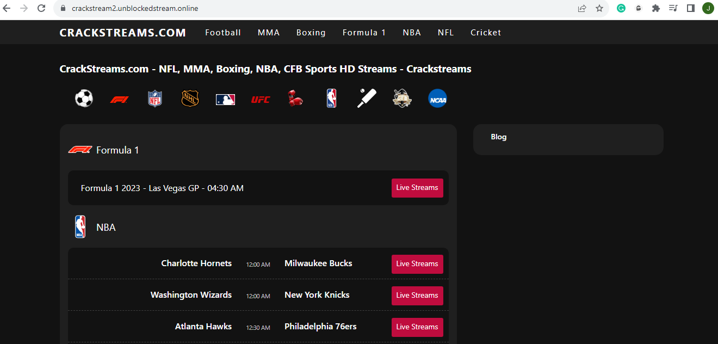Click the CRACKSTREAMS.COM site logo
Image resolution: width=718 pixels, height=344 pixels.
[123, 33]
